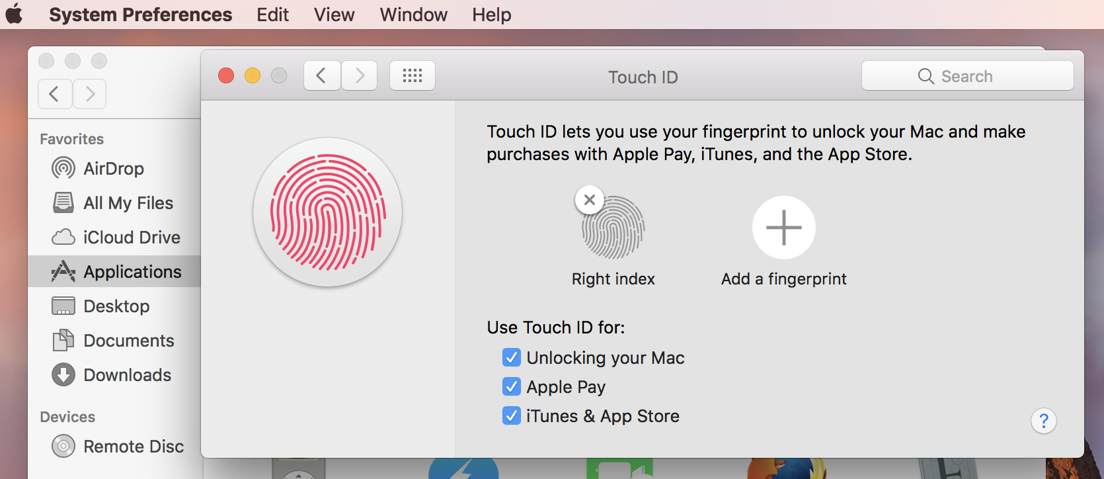Screen dimensions: 1104x479
Task: Go back in the Finder window
Action: point(55,94)
